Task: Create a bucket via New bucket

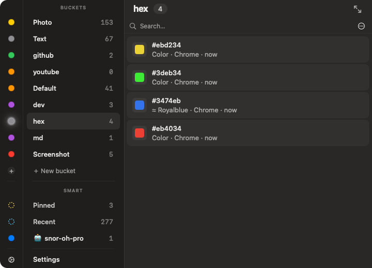Action: tap(55, 171)
